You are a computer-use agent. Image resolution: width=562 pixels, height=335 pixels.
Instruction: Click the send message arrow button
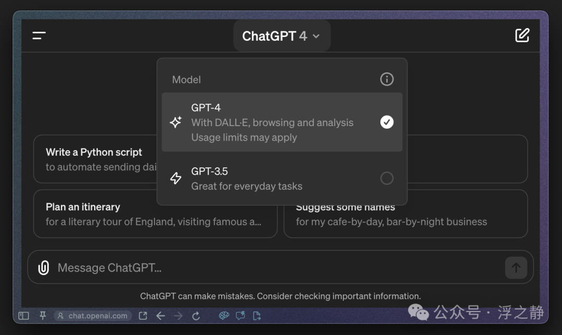(x=516, y=268)
